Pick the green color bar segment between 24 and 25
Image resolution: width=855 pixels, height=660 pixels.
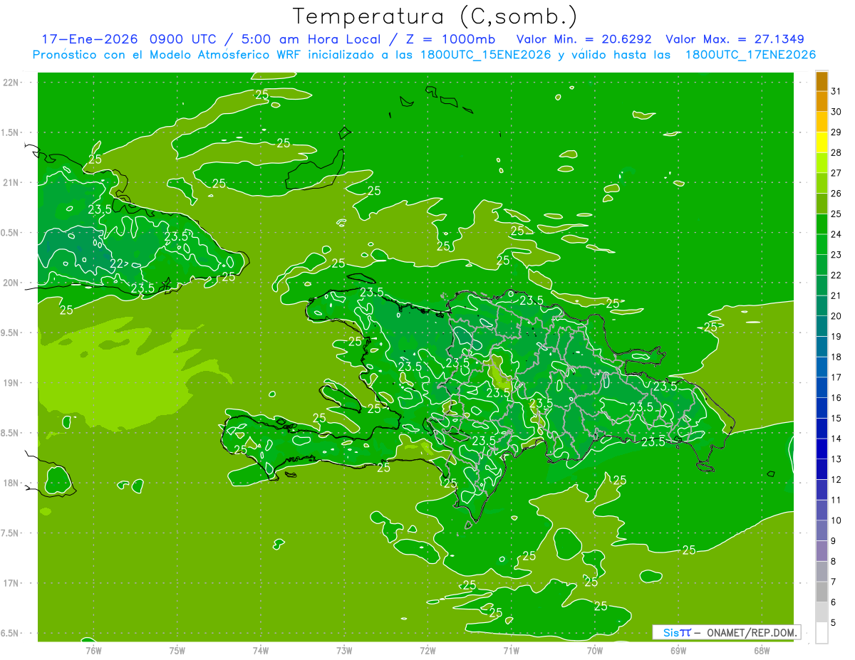pos(822,224)
